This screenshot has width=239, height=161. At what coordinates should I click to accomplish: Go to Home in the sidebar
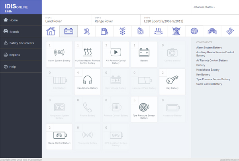(x=21, y=20)
